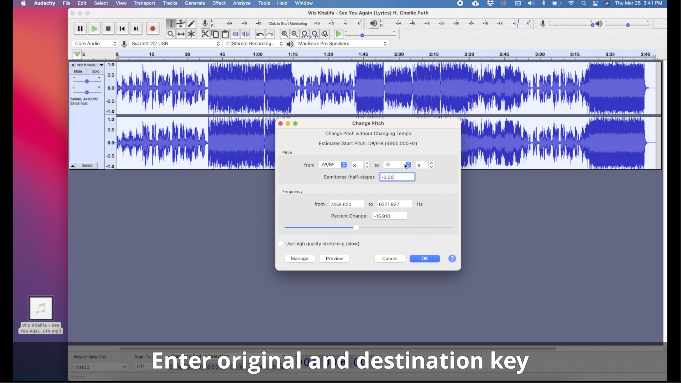Open the Transport menu
The width and height of the screenshot is (681, 383).
click(144, 3)
